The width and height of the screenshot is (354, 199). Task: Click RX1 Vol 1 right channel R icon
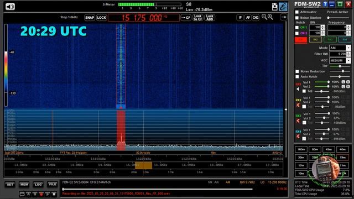pos(348,82)
